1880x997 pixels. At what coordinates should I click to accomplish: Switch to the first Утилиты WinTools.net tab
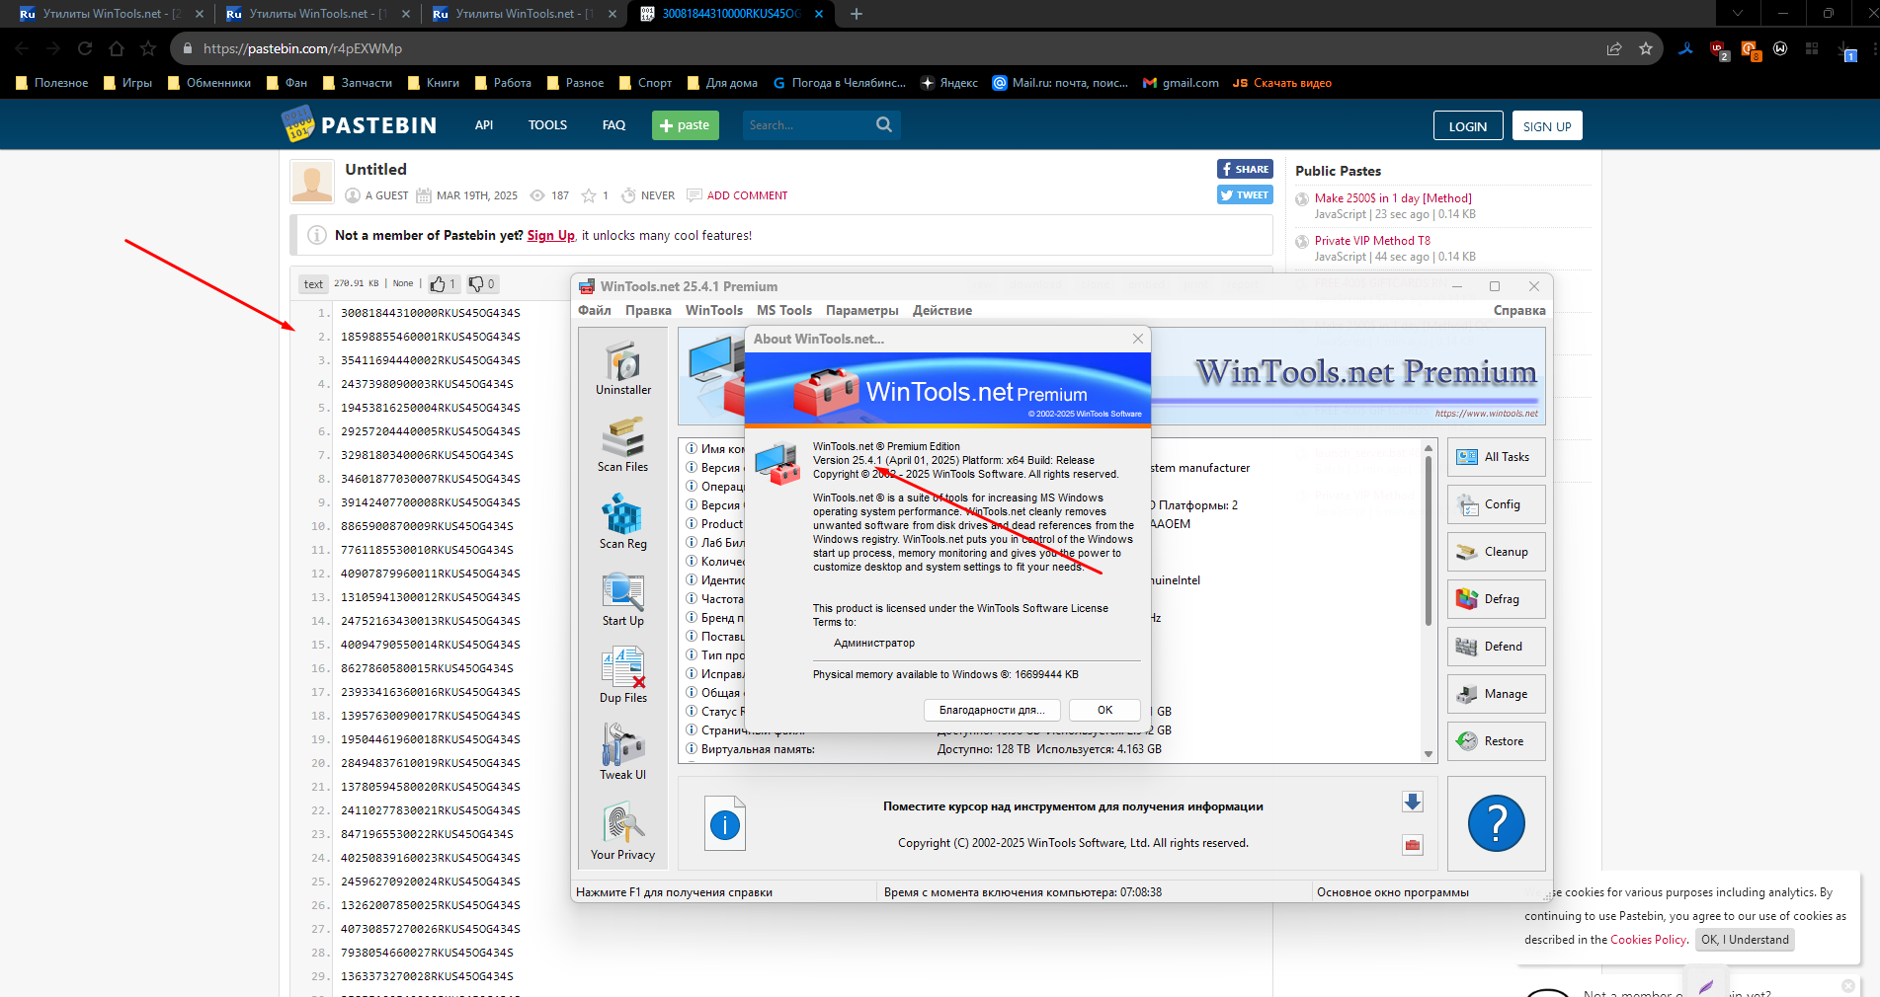click(x=112, y=14)
